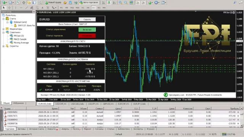Open the USDCAD,Daily chart tab
Viewport: 244px width, 137px height.
pos(77,104)
